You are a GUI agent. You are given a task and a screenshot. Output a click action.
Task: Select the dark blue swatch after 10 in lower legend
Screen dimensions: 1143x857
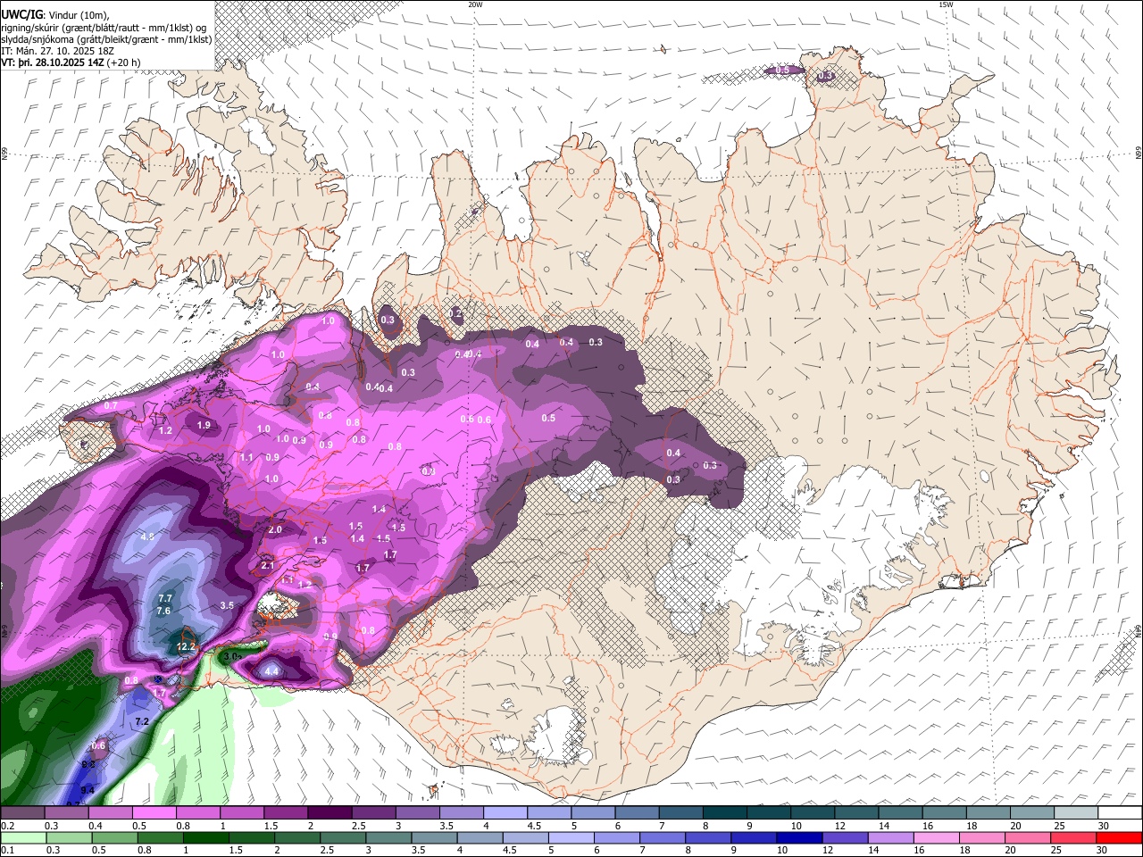point(798,837)
